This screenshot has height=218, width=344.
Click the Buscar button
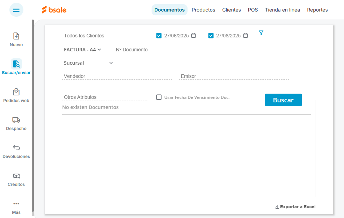[283, 100]
